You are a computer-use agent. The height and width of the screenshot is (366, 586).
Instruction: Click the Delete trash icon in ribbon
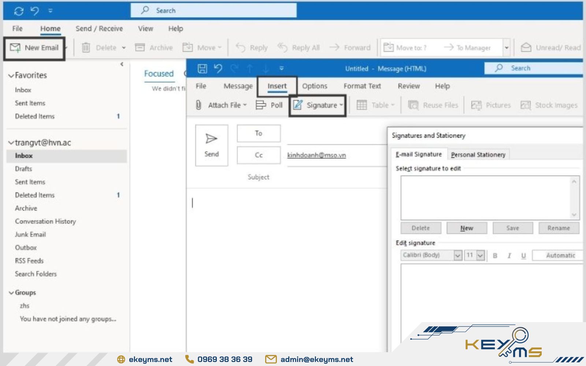pos(86,48)
